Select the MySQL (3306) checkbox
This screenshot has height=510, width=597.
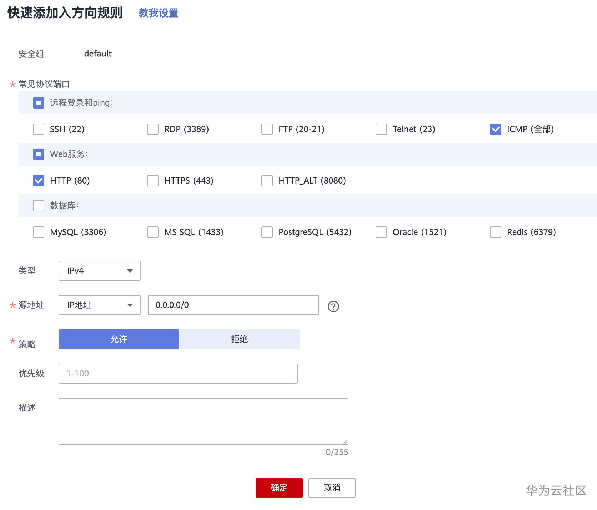tap(39, 232)
